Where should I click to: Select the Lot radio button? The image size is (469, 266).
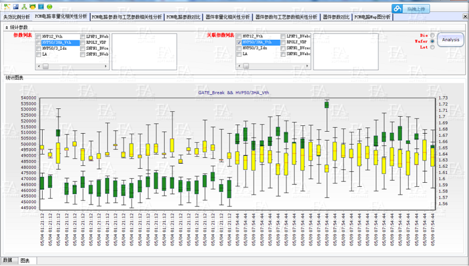432,47
